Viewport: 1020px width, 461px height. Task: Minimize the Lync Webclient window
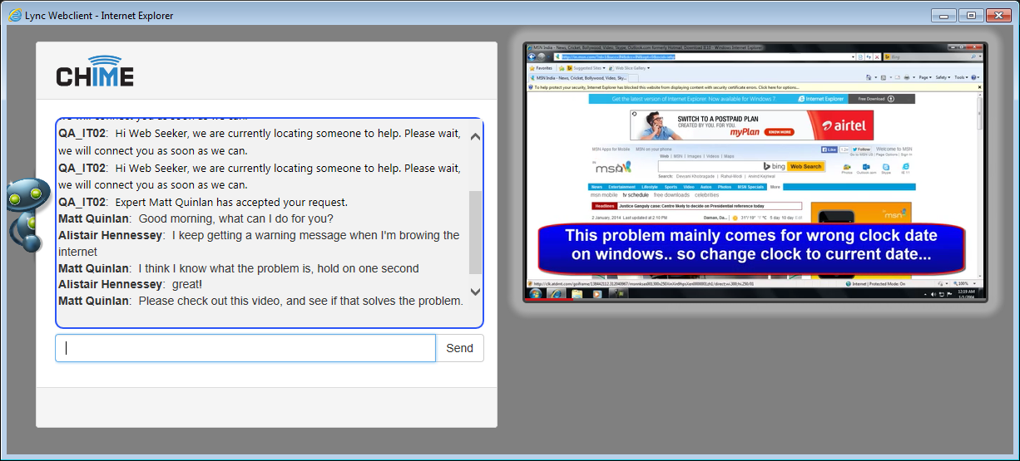click(943, 15)
